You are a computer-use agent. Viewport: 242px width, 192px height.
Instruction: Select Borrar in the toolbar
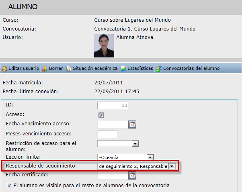(53, 68)
